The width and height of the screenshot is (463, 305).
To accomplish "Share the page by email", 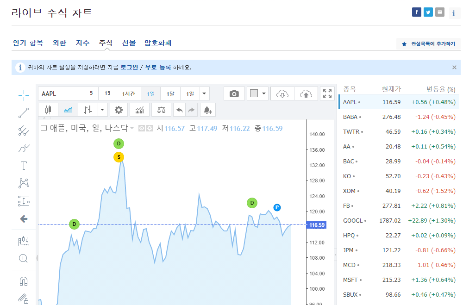I will pyautogui.click(x=440, y=12).
